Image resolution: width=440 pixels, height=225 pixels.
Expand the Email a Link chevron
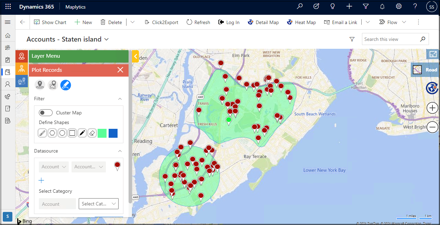(368, 22)
